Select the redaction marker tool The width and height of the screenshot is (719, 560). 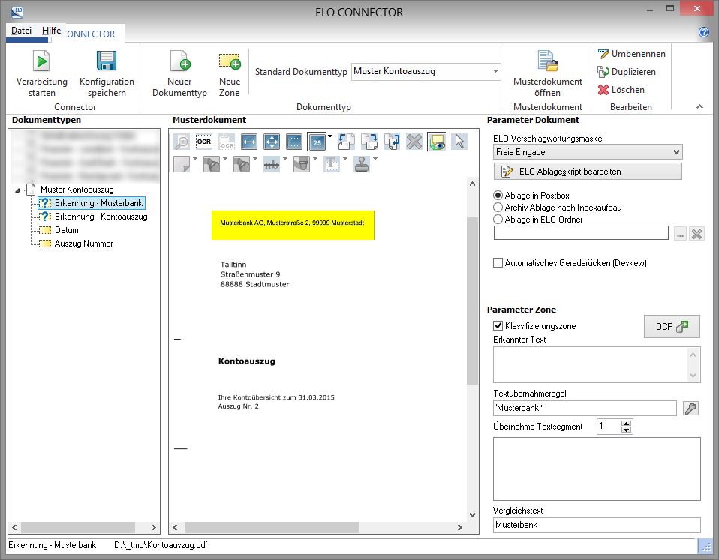[x=302, y=164]
